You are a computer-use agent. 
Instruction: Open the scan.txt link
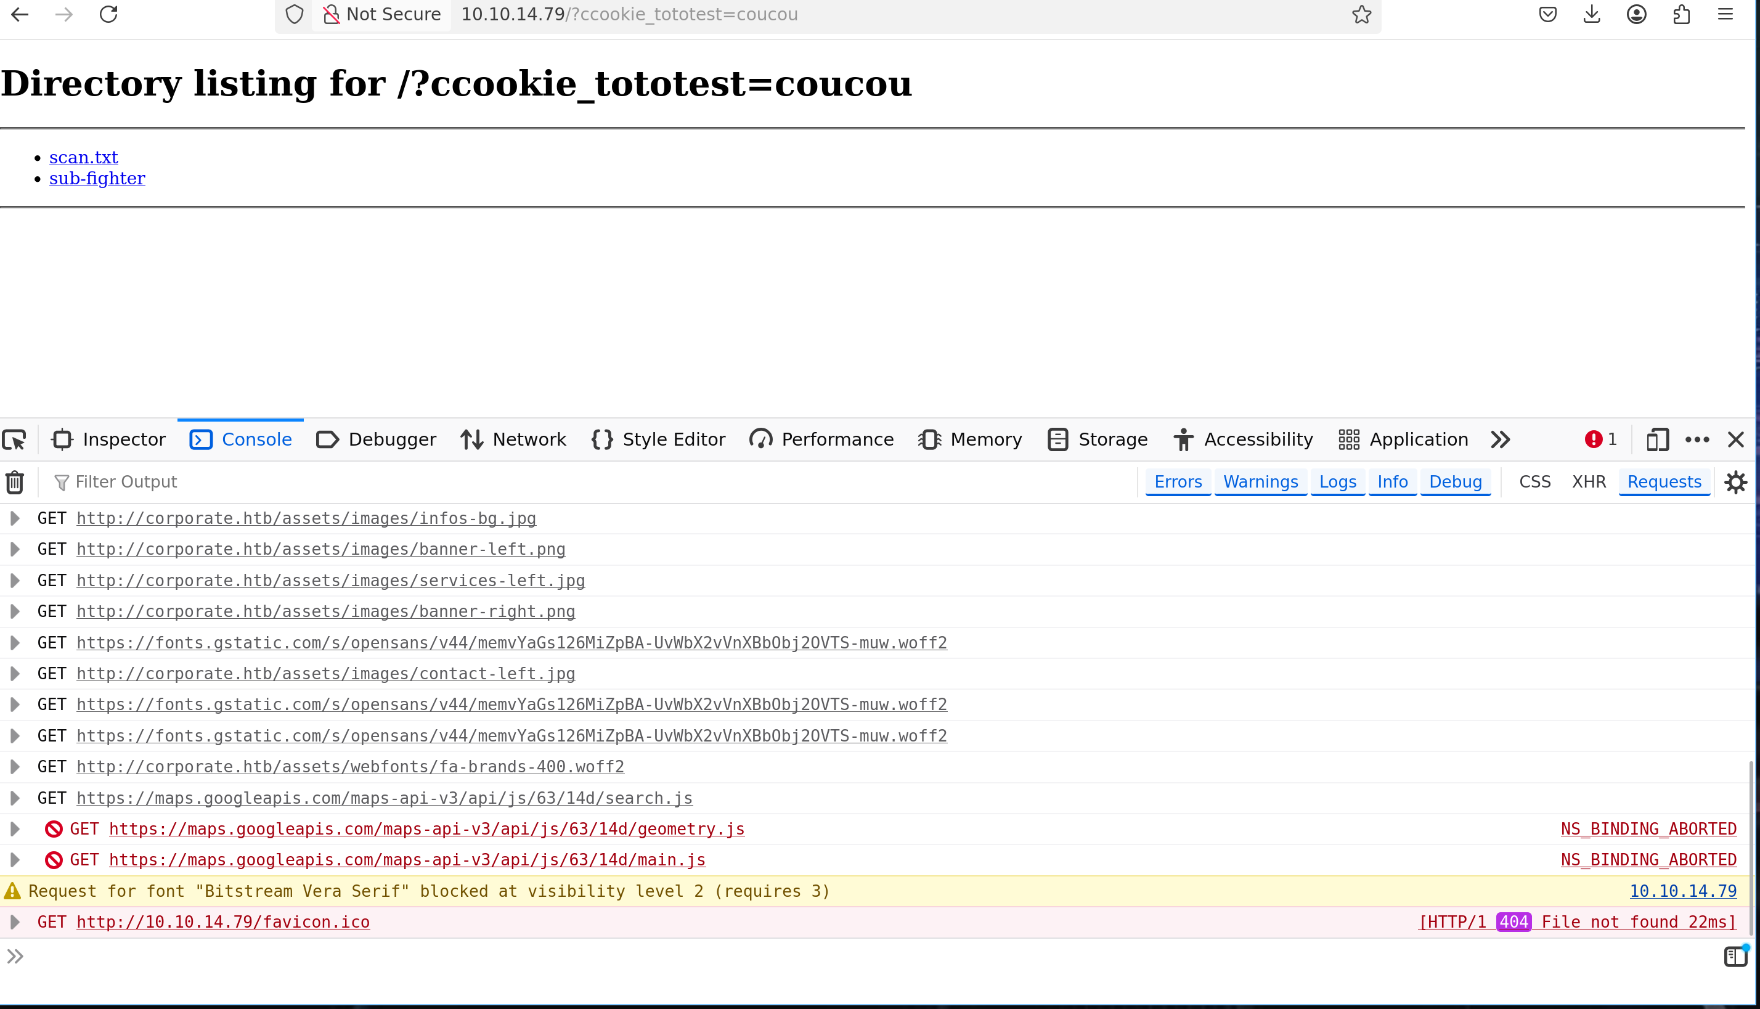(x=84, y=157)
